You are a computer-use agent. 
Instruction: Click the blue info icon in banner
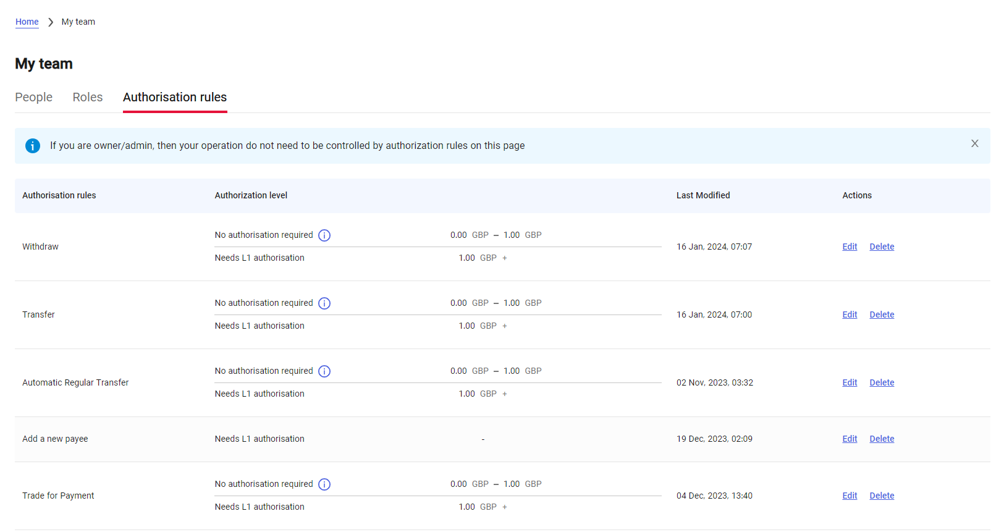pos(33,146)
